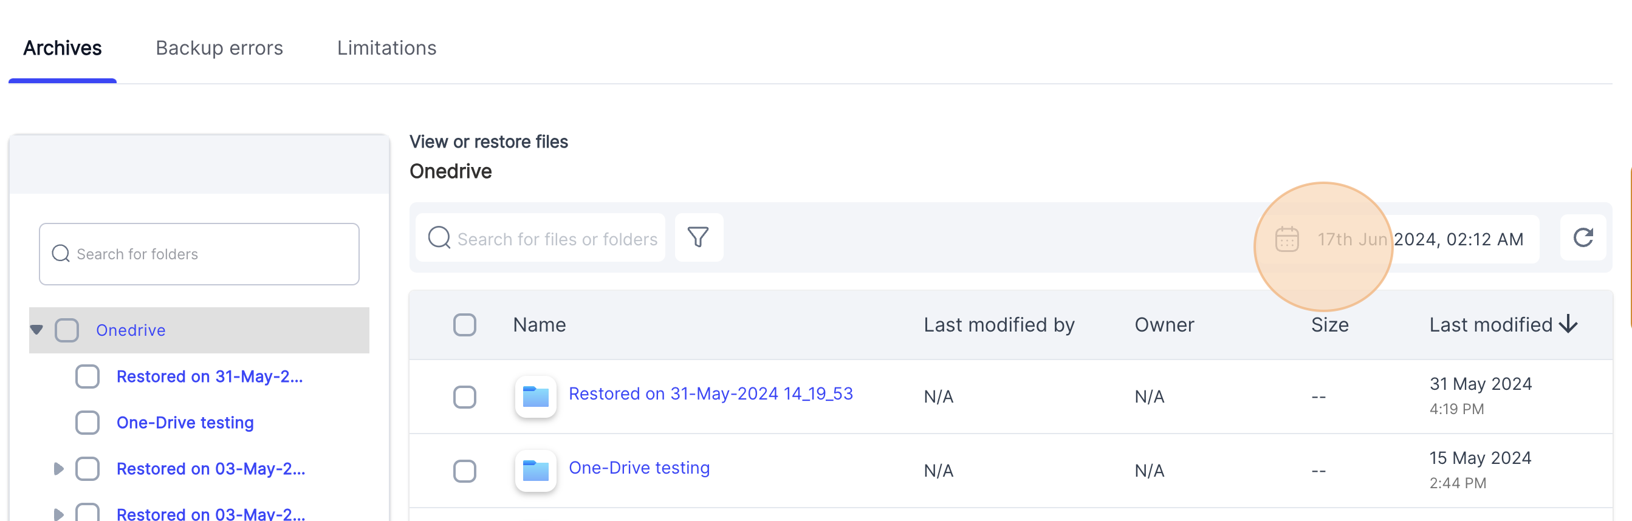
Task: Open the calendar date picker icon
Action: [1287, 239]
